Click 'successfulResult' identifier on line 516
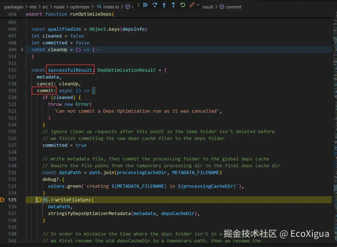This screenshot has width=337, height=247. [70, 70]
